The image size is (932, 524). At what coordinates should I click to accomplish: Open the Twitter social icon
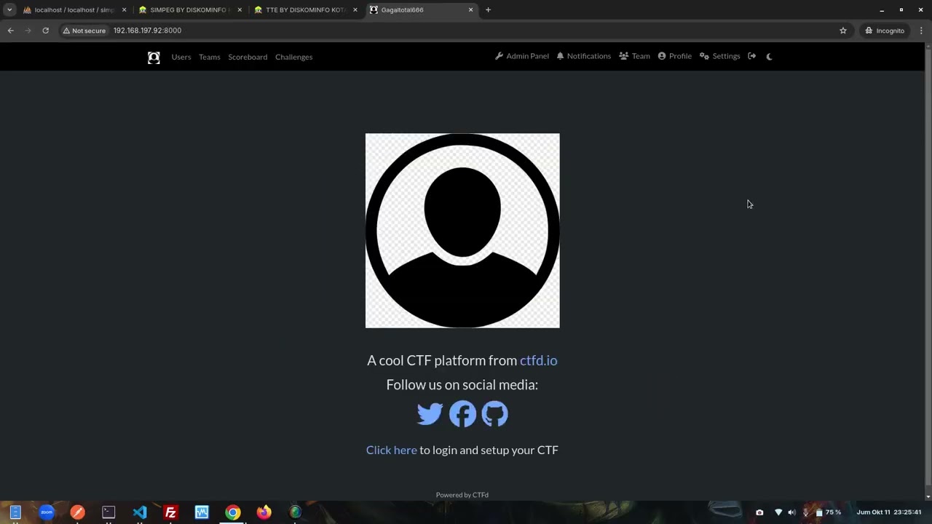(430, 413)
